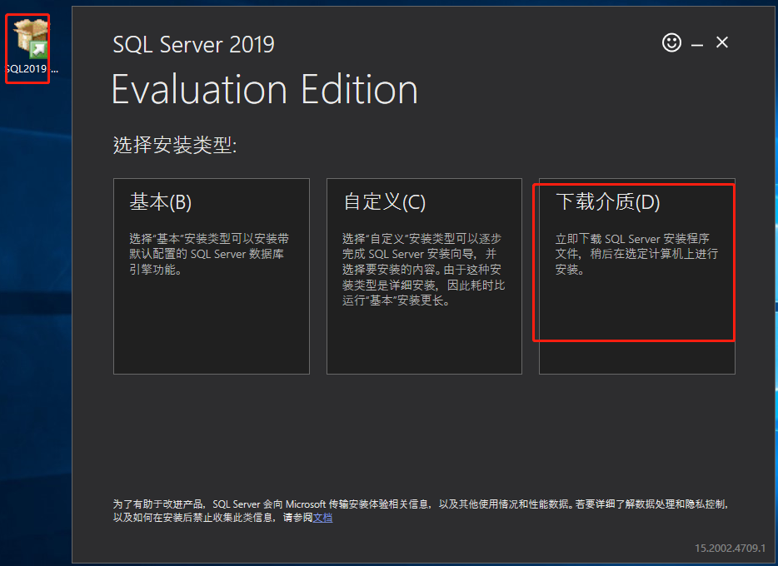Image resolution: width=778 pixels, height=566 pixels.
Task: Open the 文档 privacy documentation link
Action: coord(322,518)
